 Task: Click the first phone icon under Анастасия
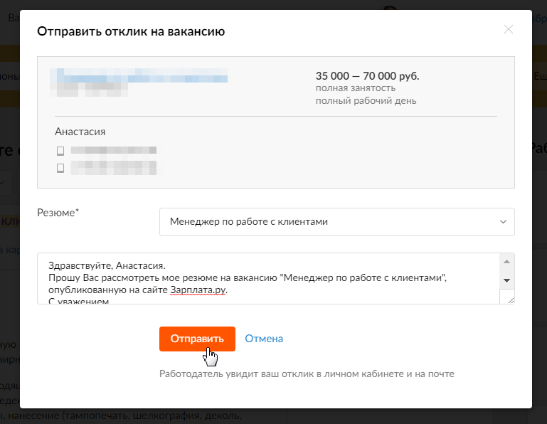[60, 151]
